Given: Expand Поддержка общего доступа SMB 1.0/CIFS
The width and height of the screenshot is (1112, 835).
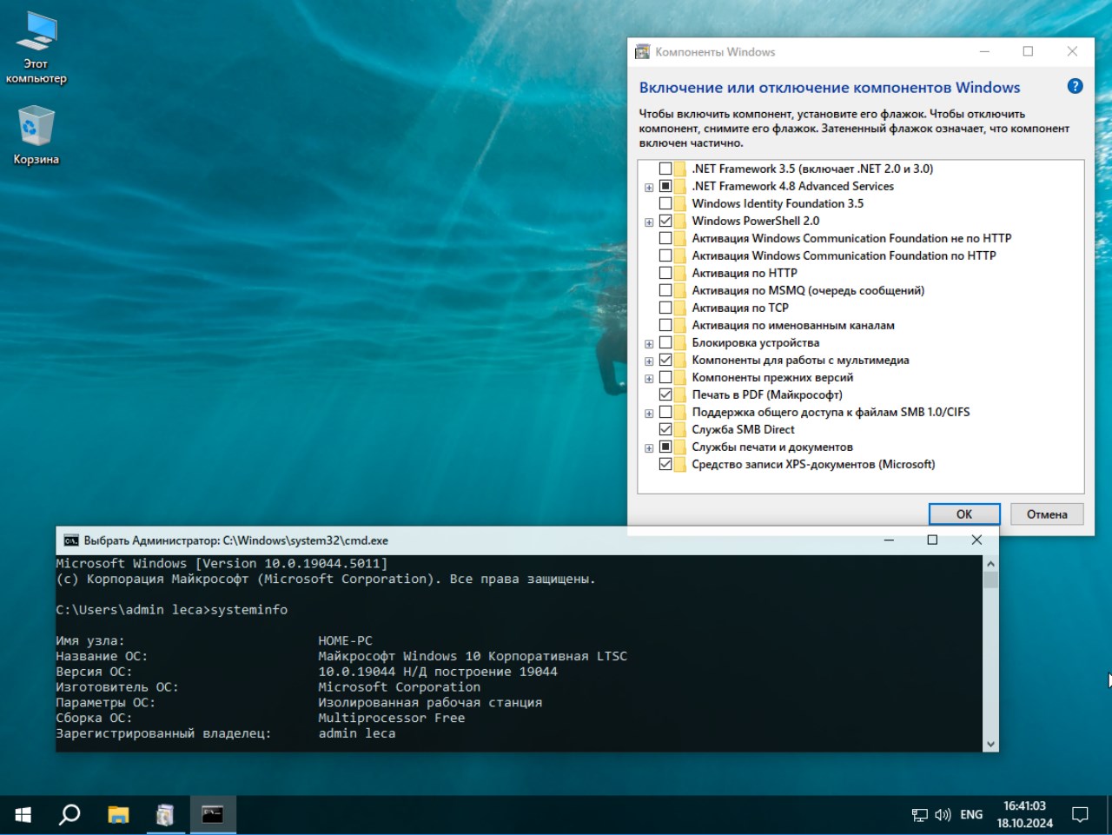Looking at the screenshot, I should click(x=649, y=414).
